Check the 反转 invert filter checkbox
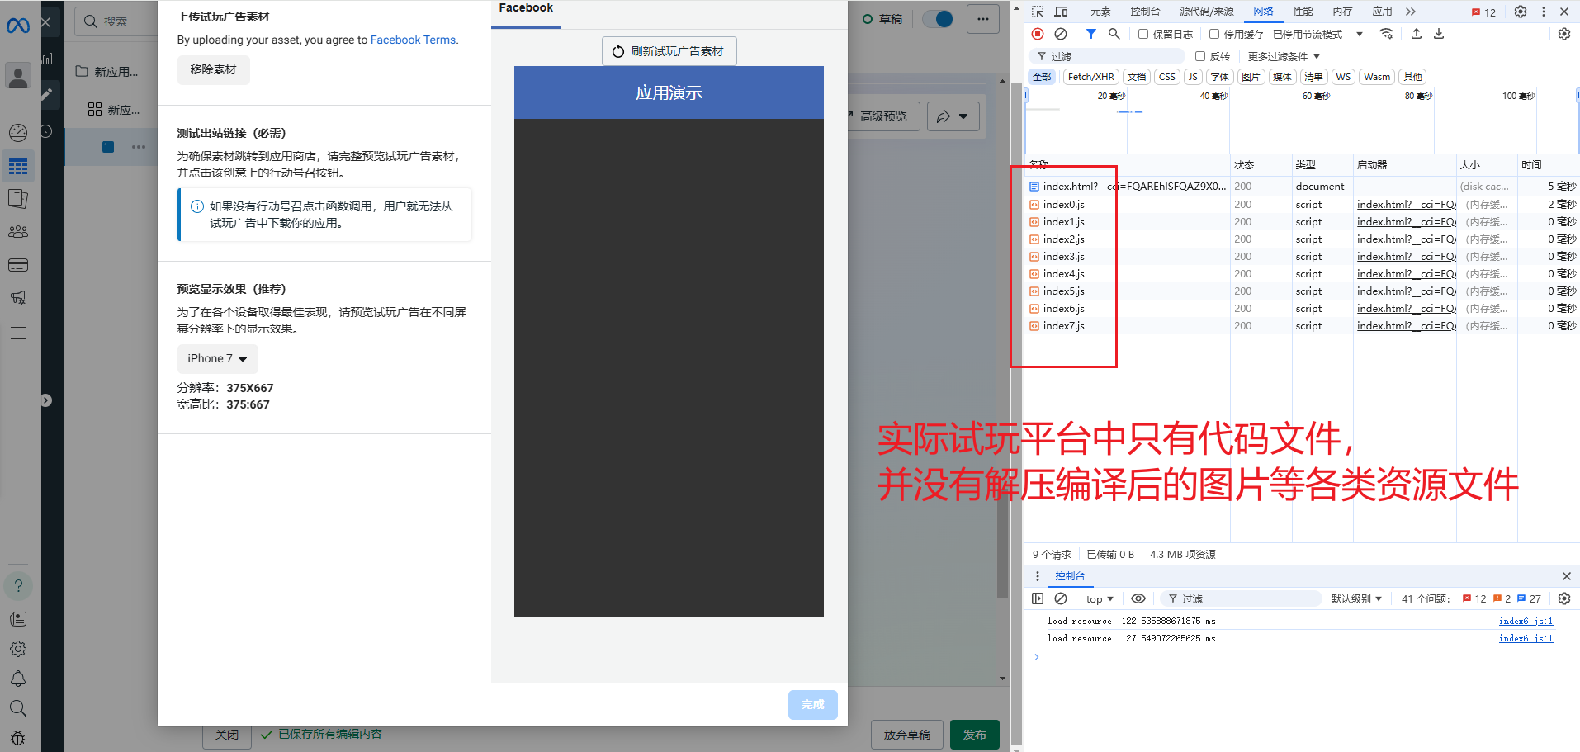The width and height of the screenshot is (1580, 752). [1200, 56]
